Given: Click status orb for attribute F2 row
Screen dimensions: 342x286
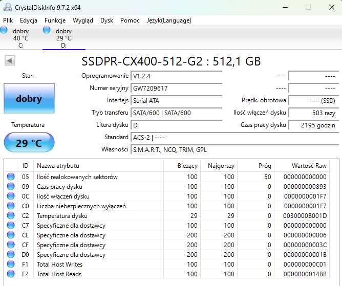Looking at the screenshot, I should click(11, 274).
